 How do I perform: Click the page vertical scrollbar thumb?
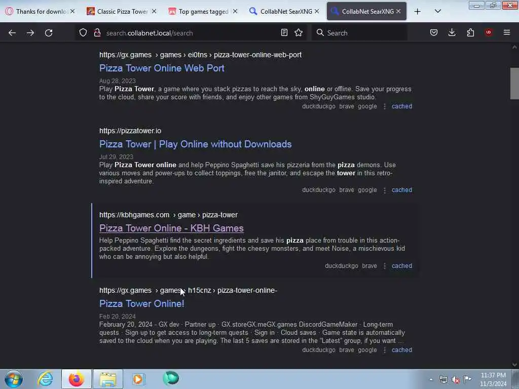pos(514,84)
